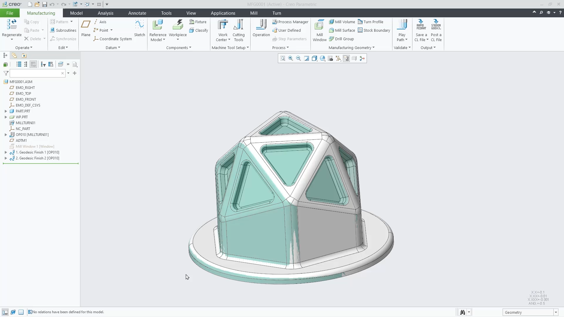Select the Sketch tool
Image resolution: width=564 pixels, height=317 pixels.
[x=140, y=28]
